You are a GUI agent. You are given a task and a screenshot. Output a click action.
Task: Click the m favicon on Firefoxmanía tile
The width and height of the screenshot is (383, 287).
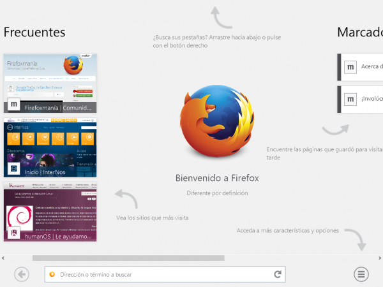13,104
